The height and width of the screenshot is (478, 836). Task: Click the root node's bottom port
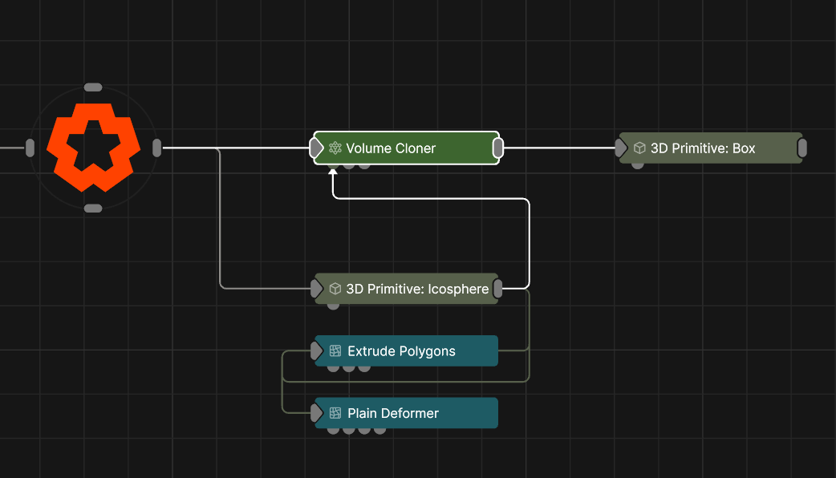pyautogui.click(x=93, y=209)
